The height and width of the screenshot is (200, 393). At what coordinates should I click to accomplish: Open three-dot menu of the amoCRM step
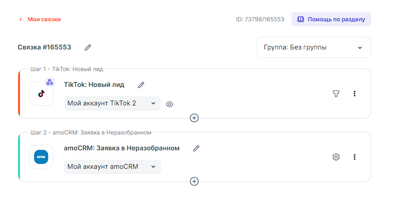click(x=354, y=157)
